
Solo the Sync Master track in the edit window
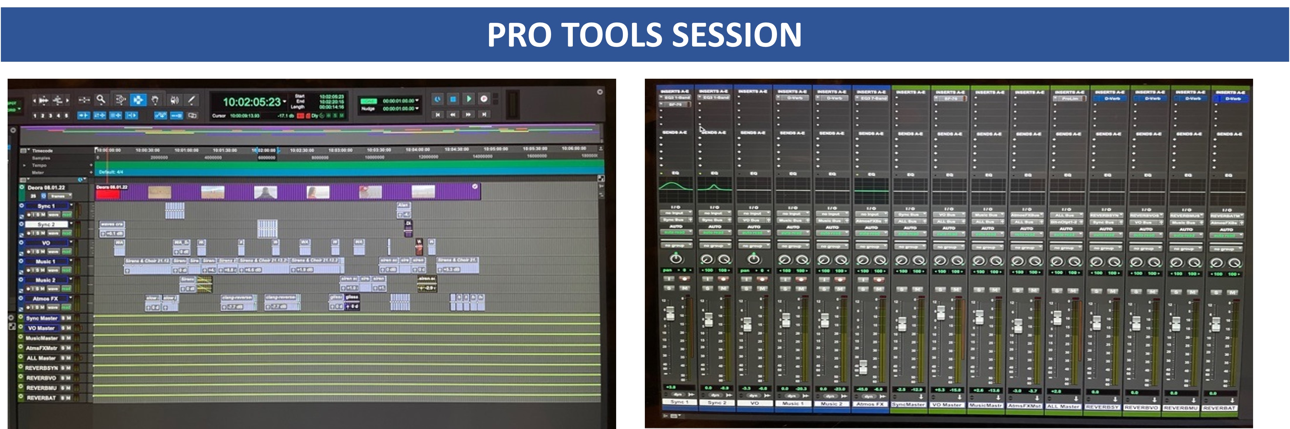click(64, 318)
